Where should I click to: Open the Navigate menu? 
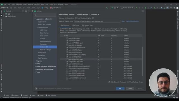pyautogui.click(x=19, y=4)
